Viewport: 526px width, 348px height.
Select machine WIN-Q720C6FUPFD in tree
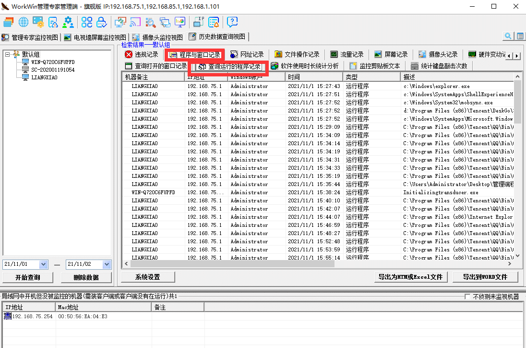pyautogui.click(x=53, y=62)
